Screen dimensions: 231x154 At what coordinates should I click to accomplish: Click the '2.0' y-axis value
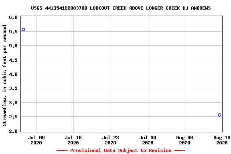point(13,131)
